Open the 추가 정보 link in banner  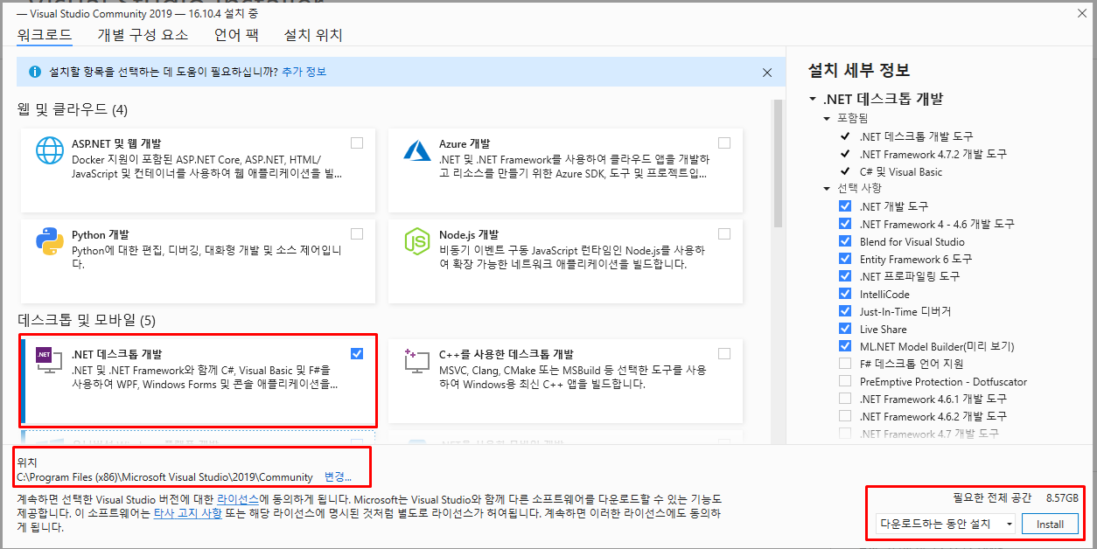pyautogui.click(x=304, y=72)
